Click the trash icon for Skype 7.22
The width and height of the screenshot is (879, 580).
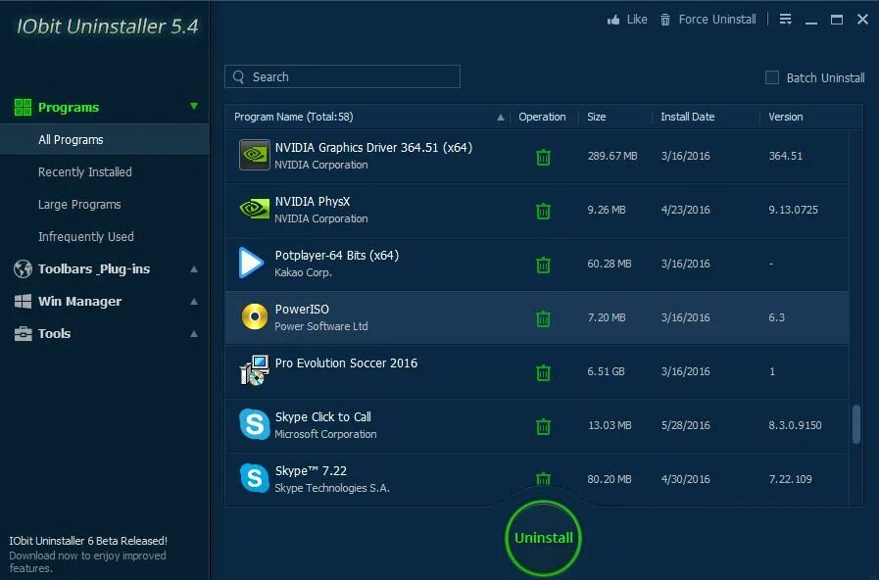(x=543, y=479)
